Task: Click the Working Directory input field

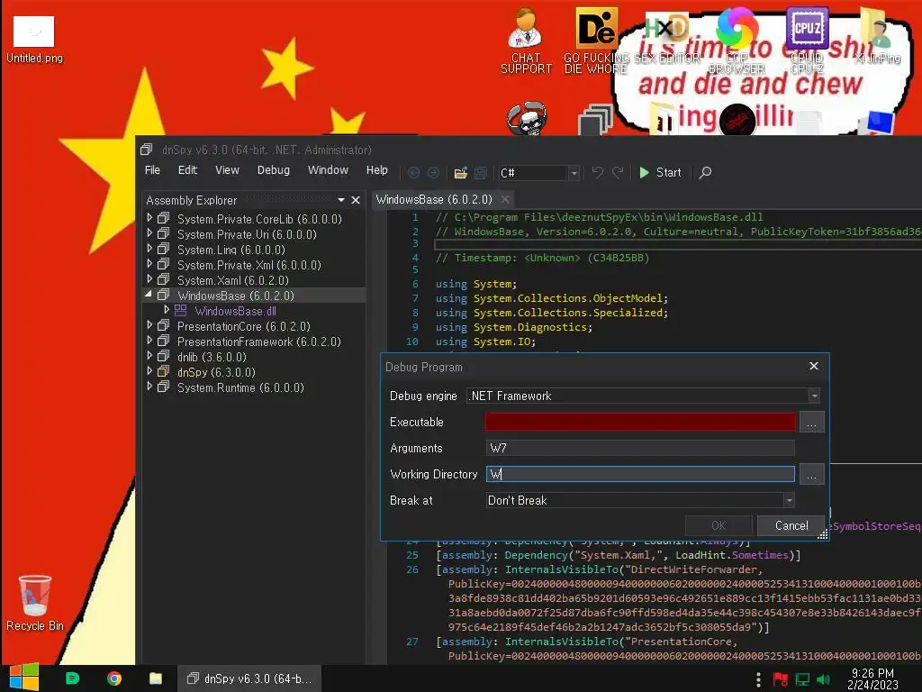Action: point(640,474)
